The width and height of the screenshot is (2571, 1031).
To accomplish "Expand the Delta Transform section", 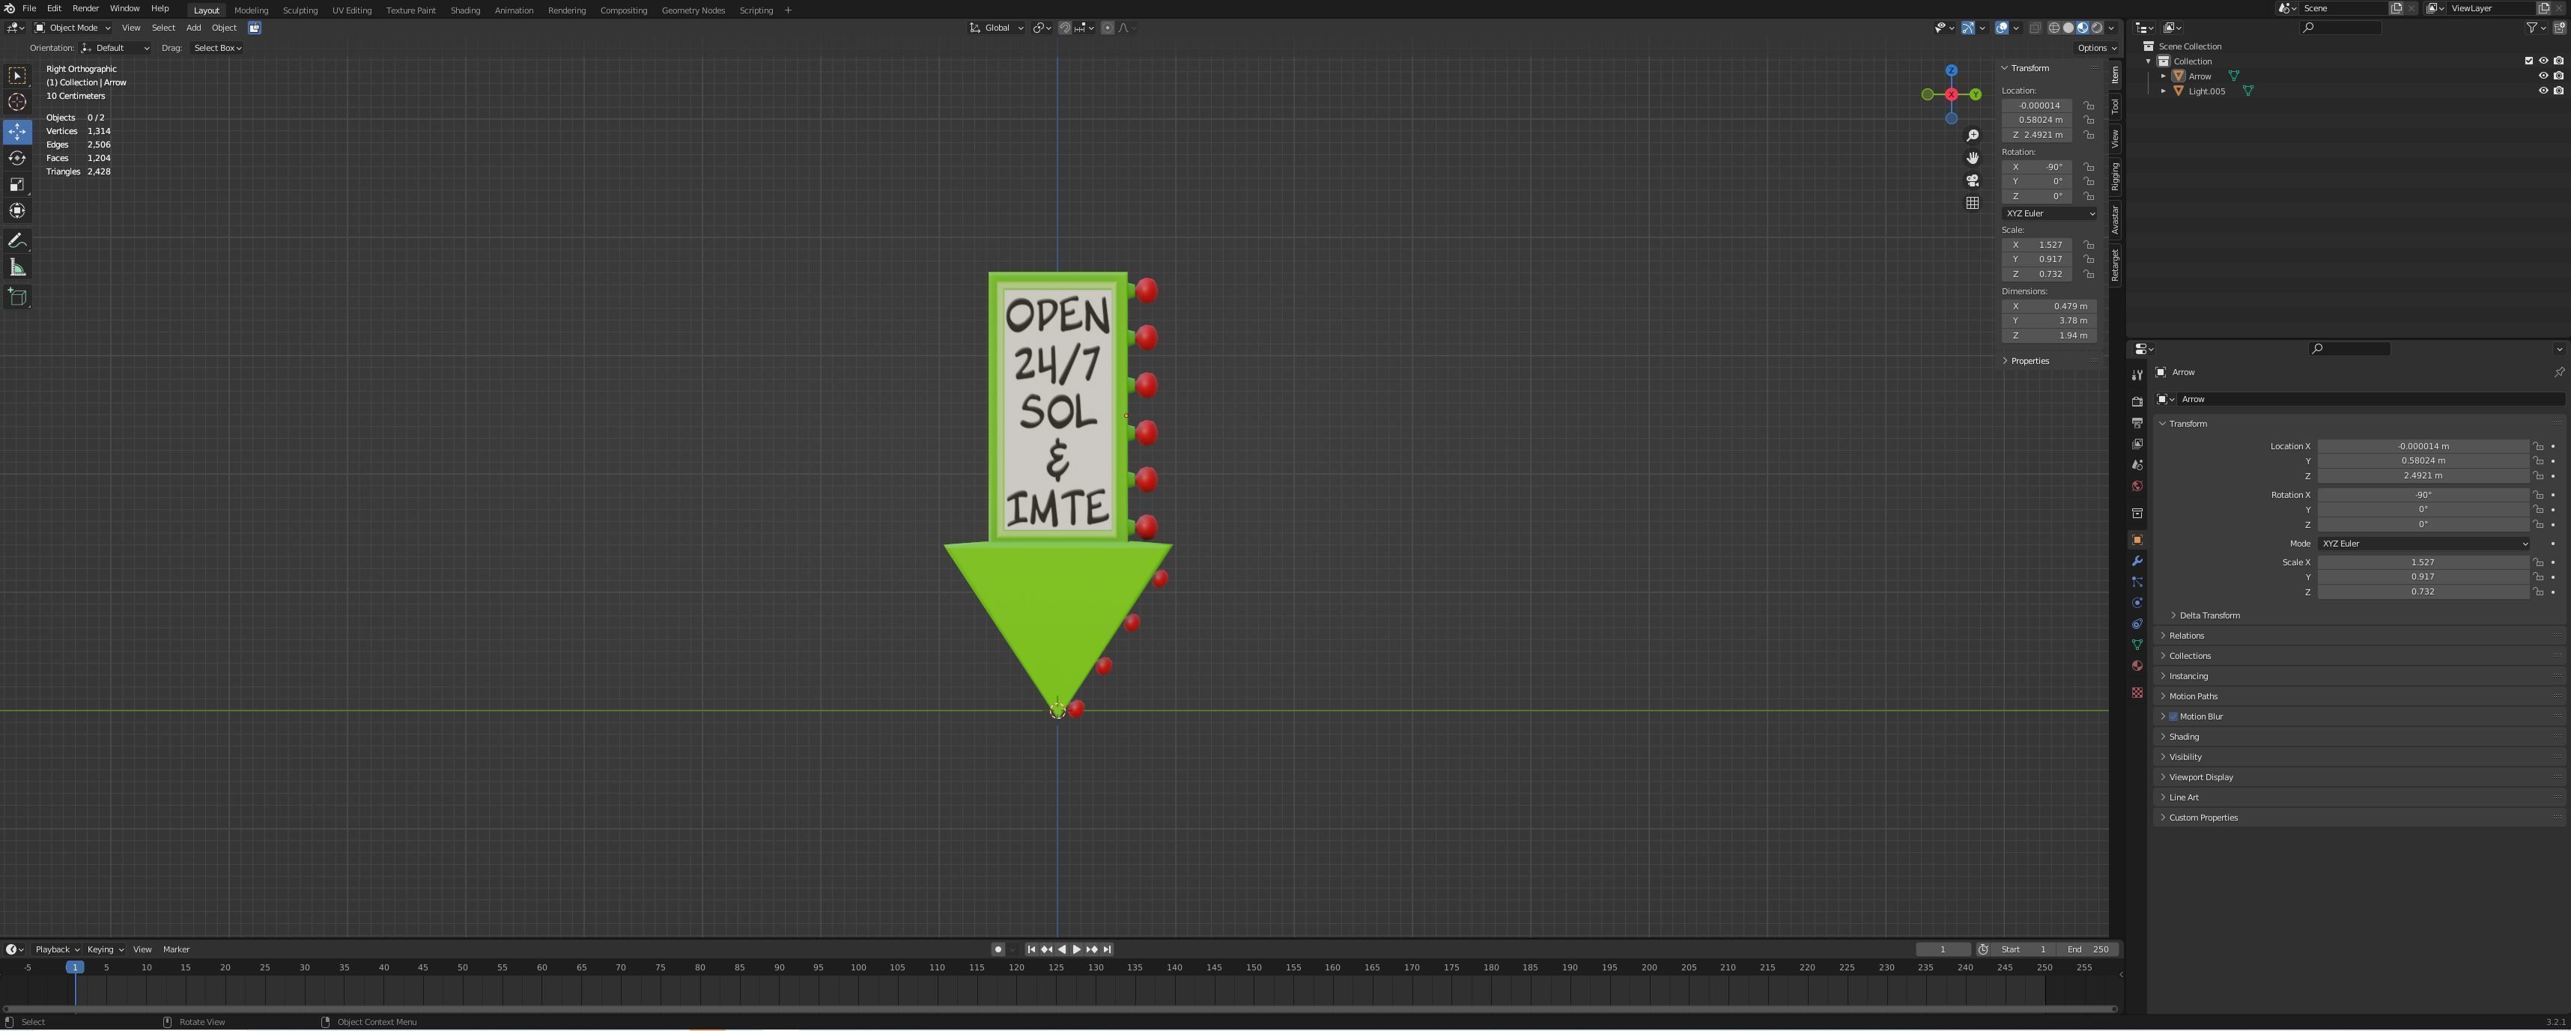I will pos(2209,615).
